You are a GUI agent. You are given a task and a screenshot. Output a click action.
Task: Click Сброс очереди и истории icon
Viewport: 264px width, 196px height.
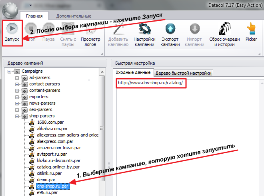[x=224, y=28]
